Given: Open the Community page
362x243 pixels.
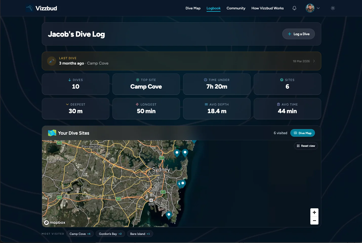Looking at the screenshot, I should point(236,8).
